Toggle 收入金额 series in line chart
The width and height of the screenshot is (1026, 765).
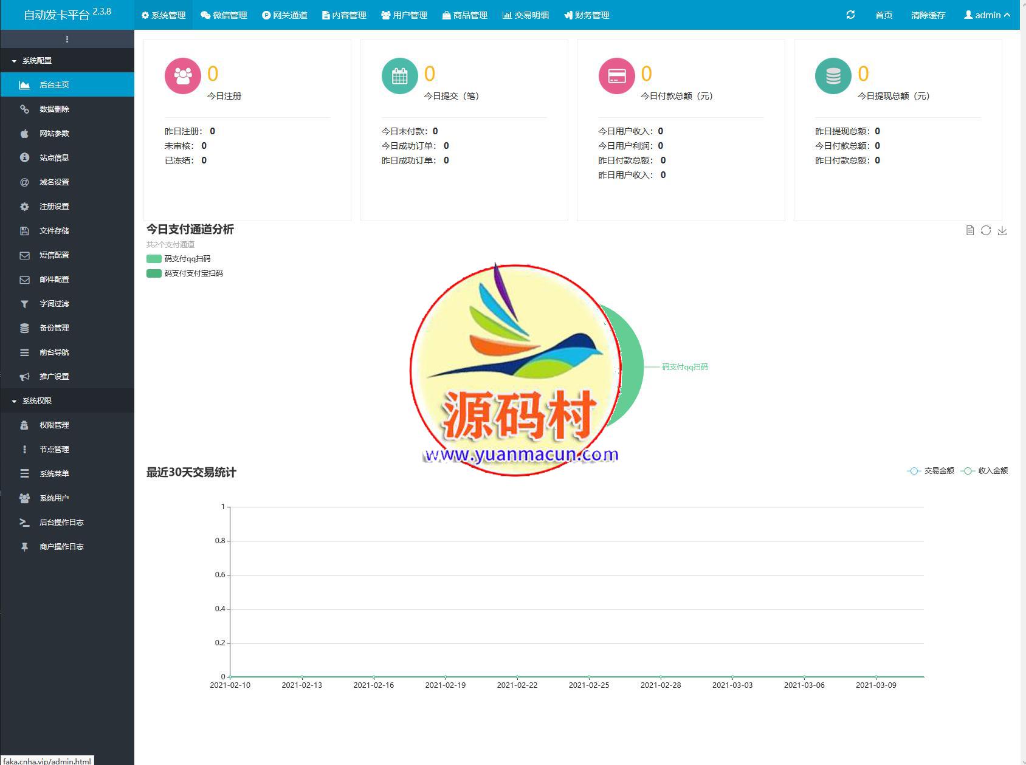984,471
